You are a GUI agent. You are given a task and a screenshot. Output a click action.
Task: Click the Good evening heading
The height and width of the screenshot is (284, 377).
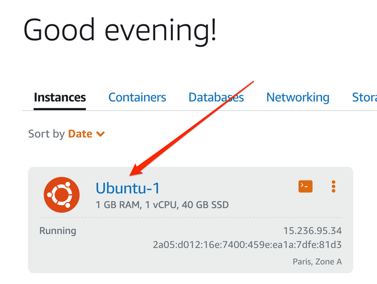pyautogui.click(x=120, y=30)
